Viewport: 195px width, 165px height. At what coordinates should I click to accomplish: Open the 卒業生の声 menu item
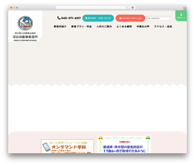(143, 27)
